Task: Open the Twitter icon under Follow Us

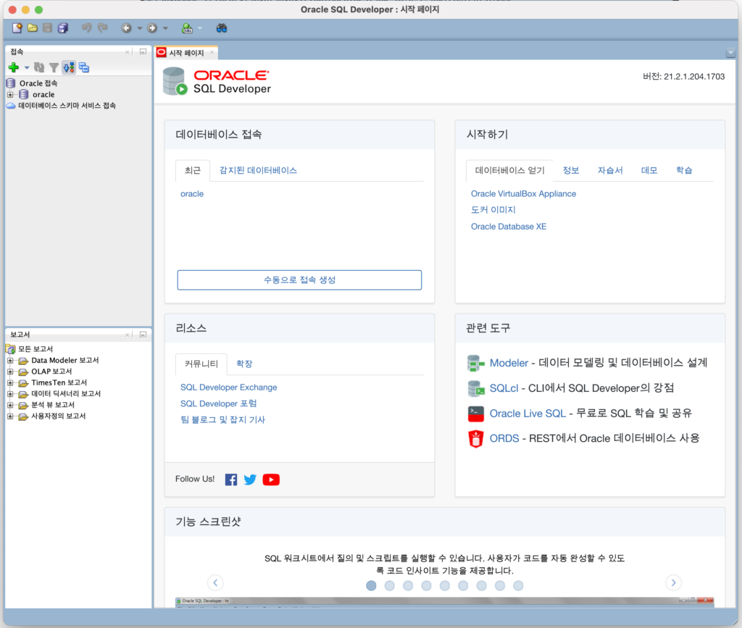Action: pyautogui.click(x=250, y=480)
